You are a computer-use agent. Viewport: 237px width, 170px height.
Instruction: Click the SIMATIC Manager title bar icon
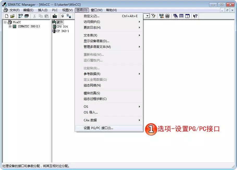coord(4,4)
